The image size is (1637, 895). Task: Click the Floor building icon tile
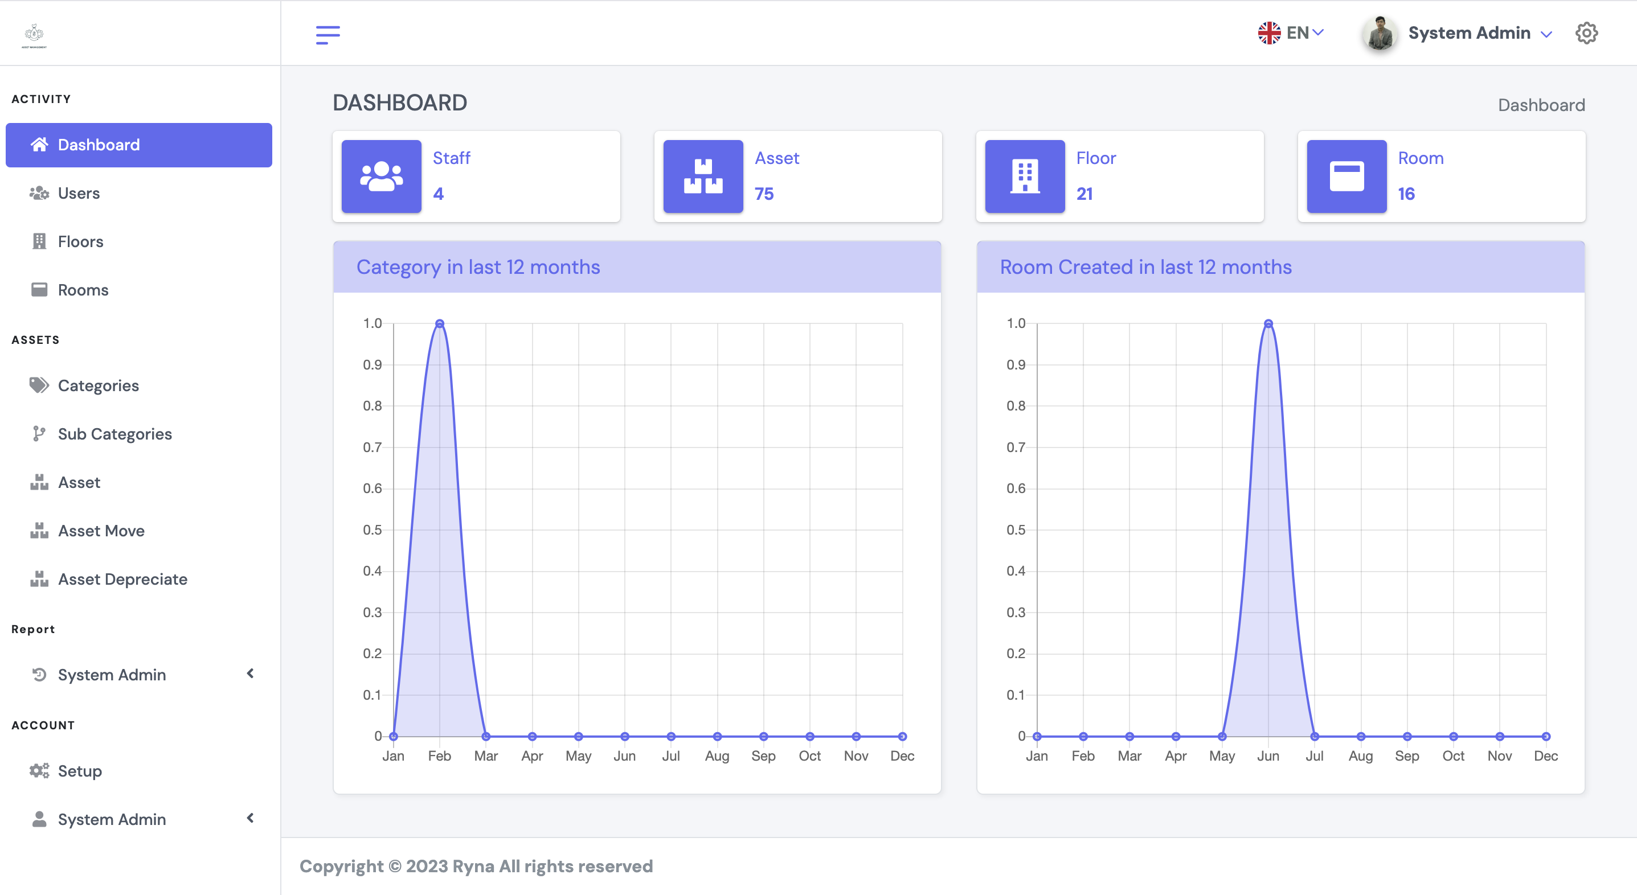tap(1024, 176)
